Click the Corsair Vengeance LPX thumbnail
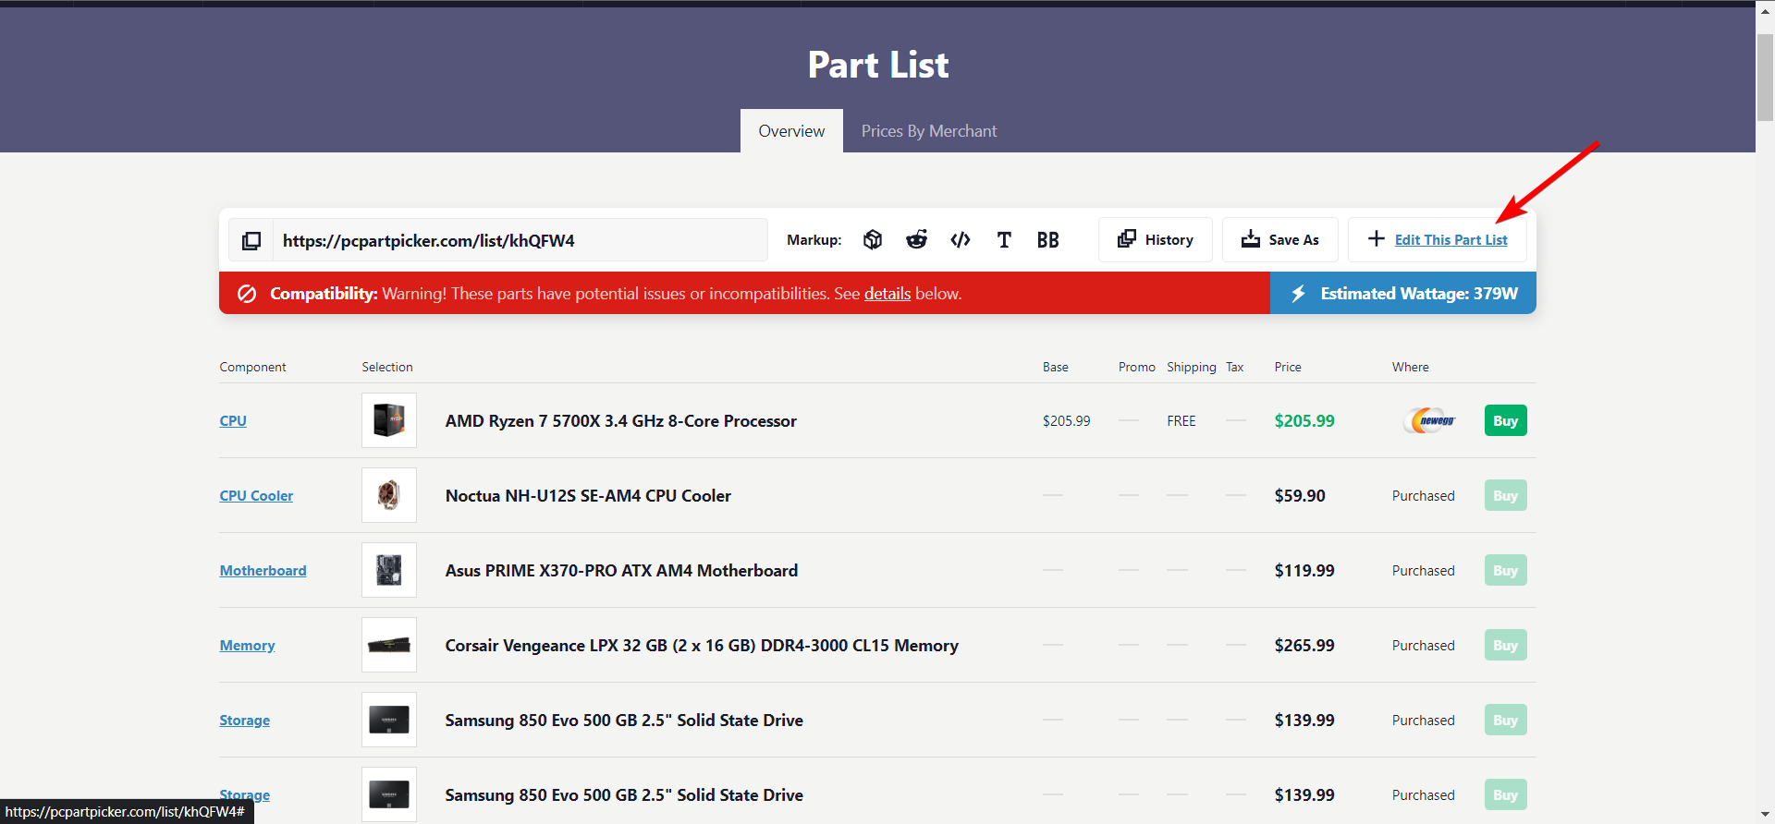 tap(389, 645)
